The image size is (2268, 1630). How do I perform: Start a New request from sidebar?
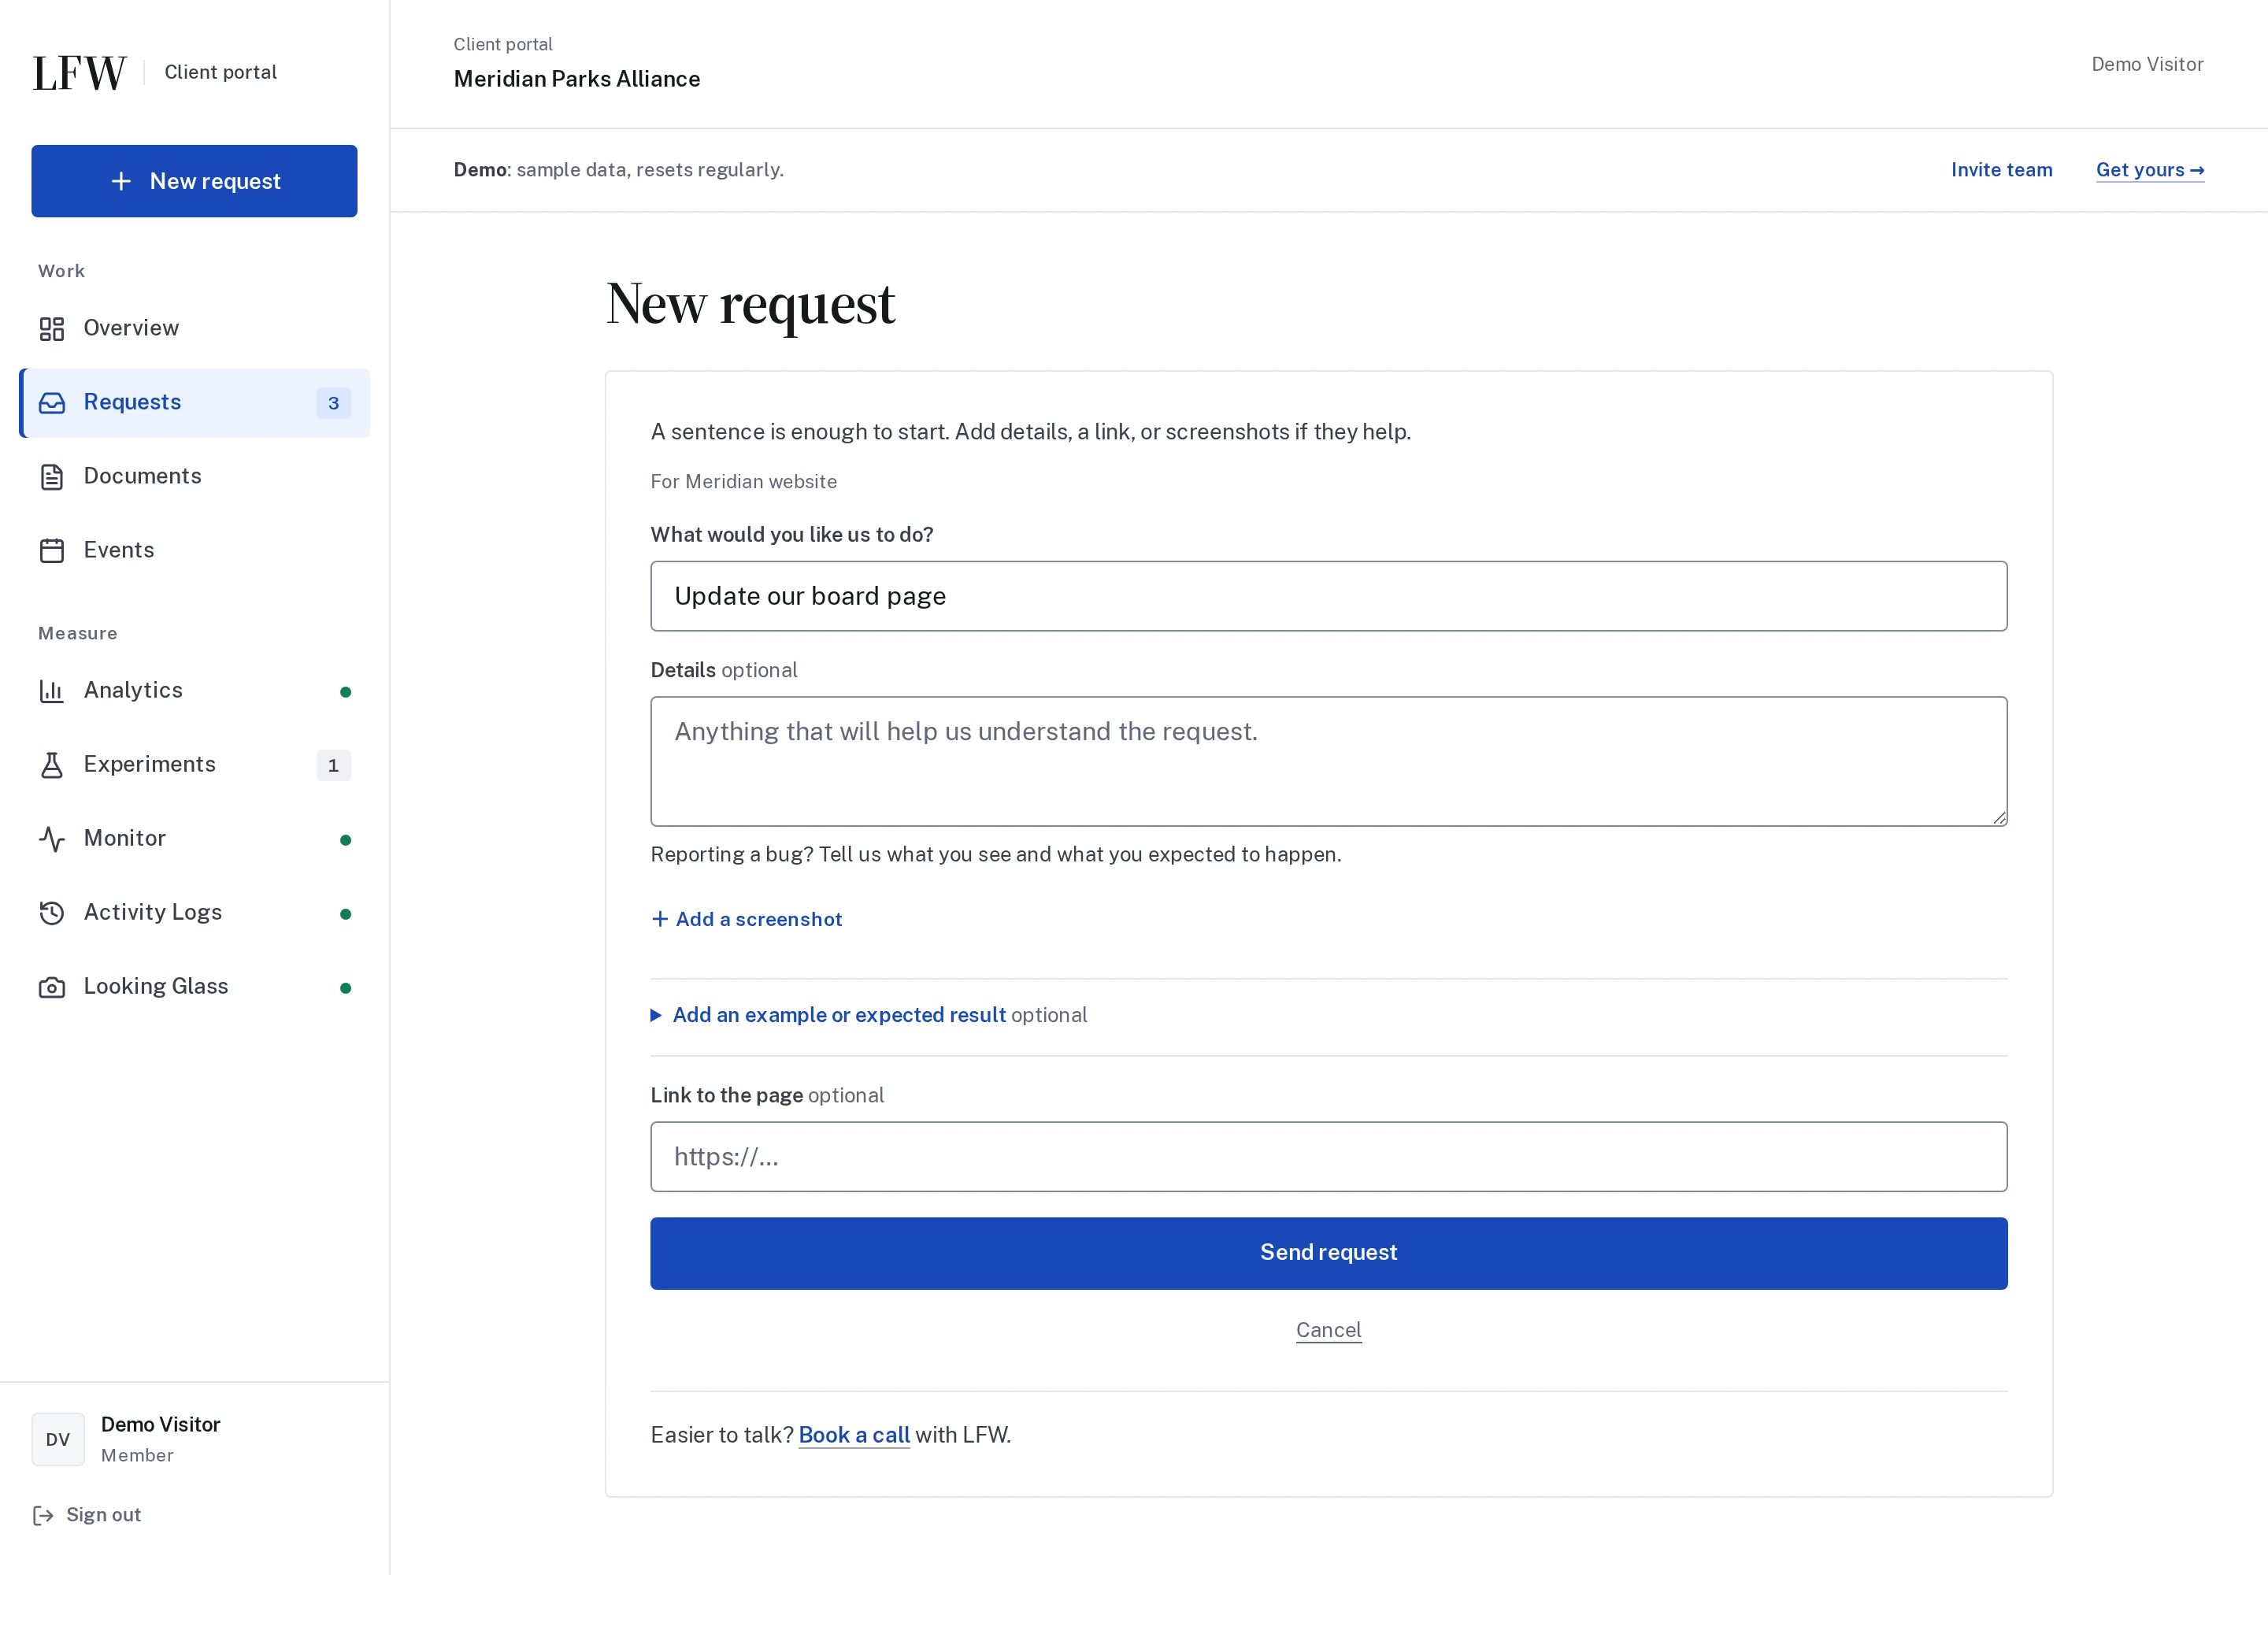click(194, 181)
